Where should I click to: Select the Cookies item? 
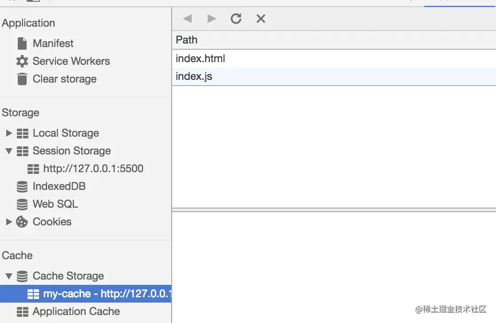[x=52, y=222]
